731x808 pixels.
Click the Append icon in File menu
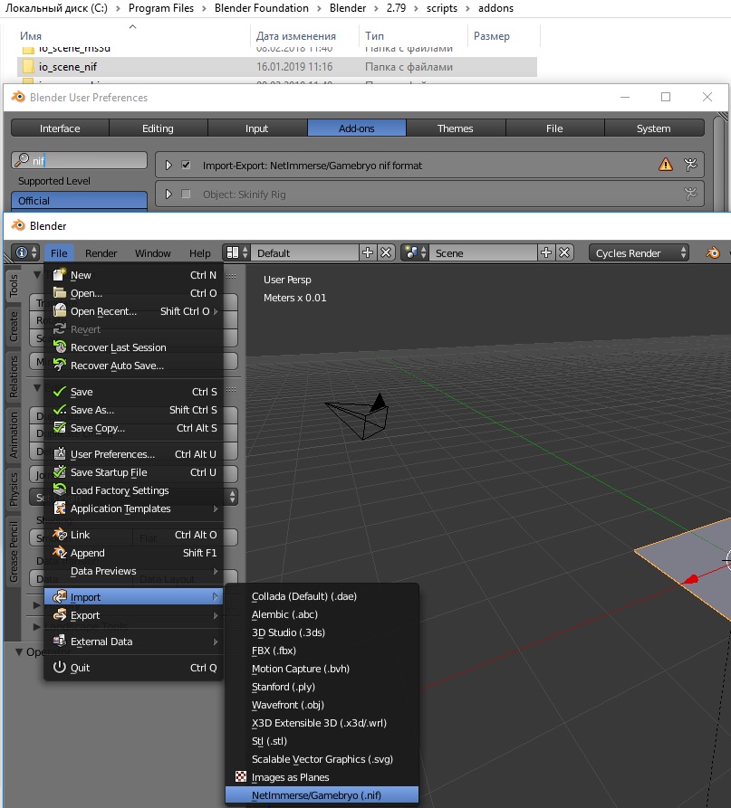pyautogui.click(x=60, y=553)
